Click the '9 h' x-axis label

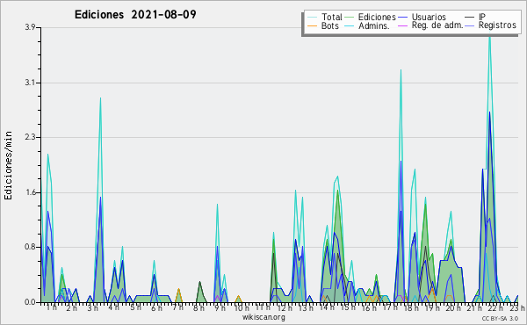click(220, 307)
